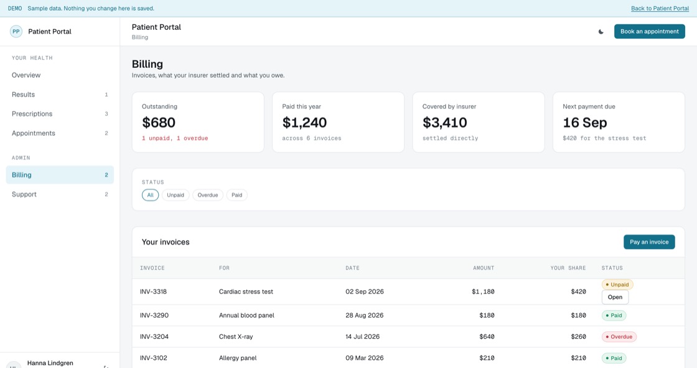Viewport: 697px width, 368px height.
Task: Click the $680 Outstanding amount
Action: (x=159, y=123)
